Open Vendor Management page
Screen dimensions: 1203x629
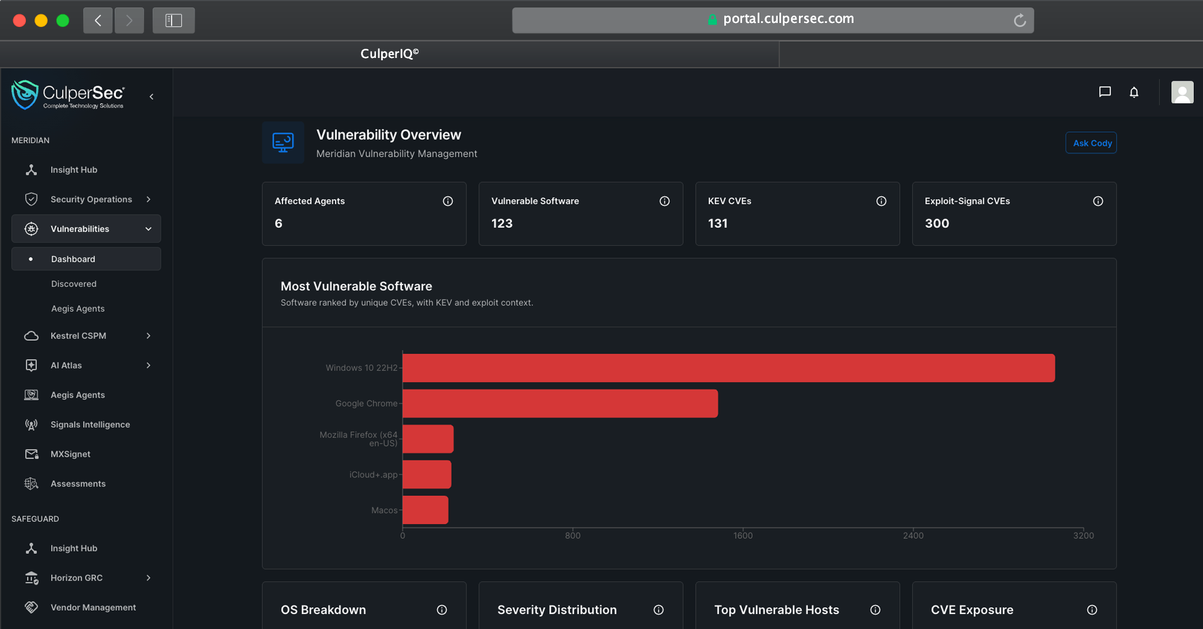pyautogui.click(x=86, y=607)
